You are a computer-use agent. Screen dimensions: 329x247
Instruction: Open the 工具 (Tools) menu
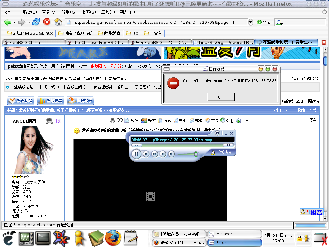click(x=108, y=12)
